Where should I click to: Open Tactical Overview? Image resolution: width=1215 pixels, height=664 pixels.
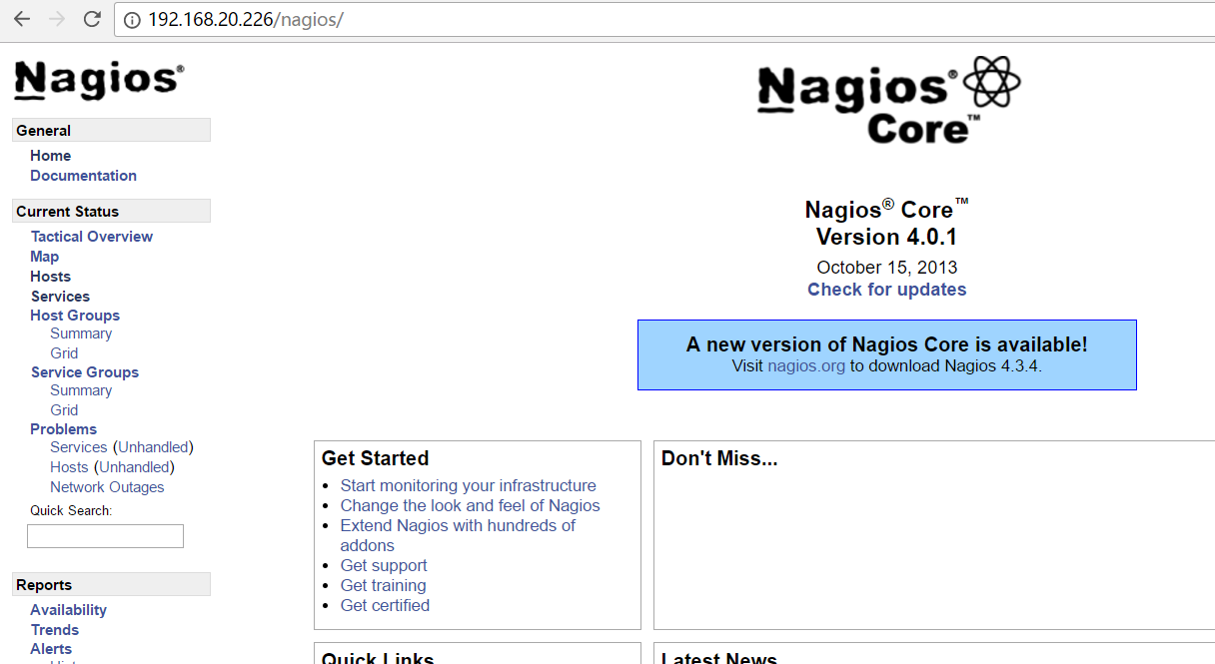92,237
